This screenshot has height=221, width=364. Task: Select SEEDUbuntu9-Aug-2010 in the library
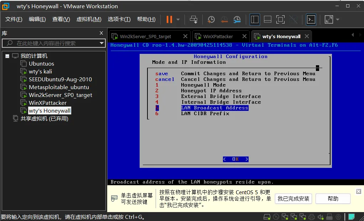[x=60, y=79]
